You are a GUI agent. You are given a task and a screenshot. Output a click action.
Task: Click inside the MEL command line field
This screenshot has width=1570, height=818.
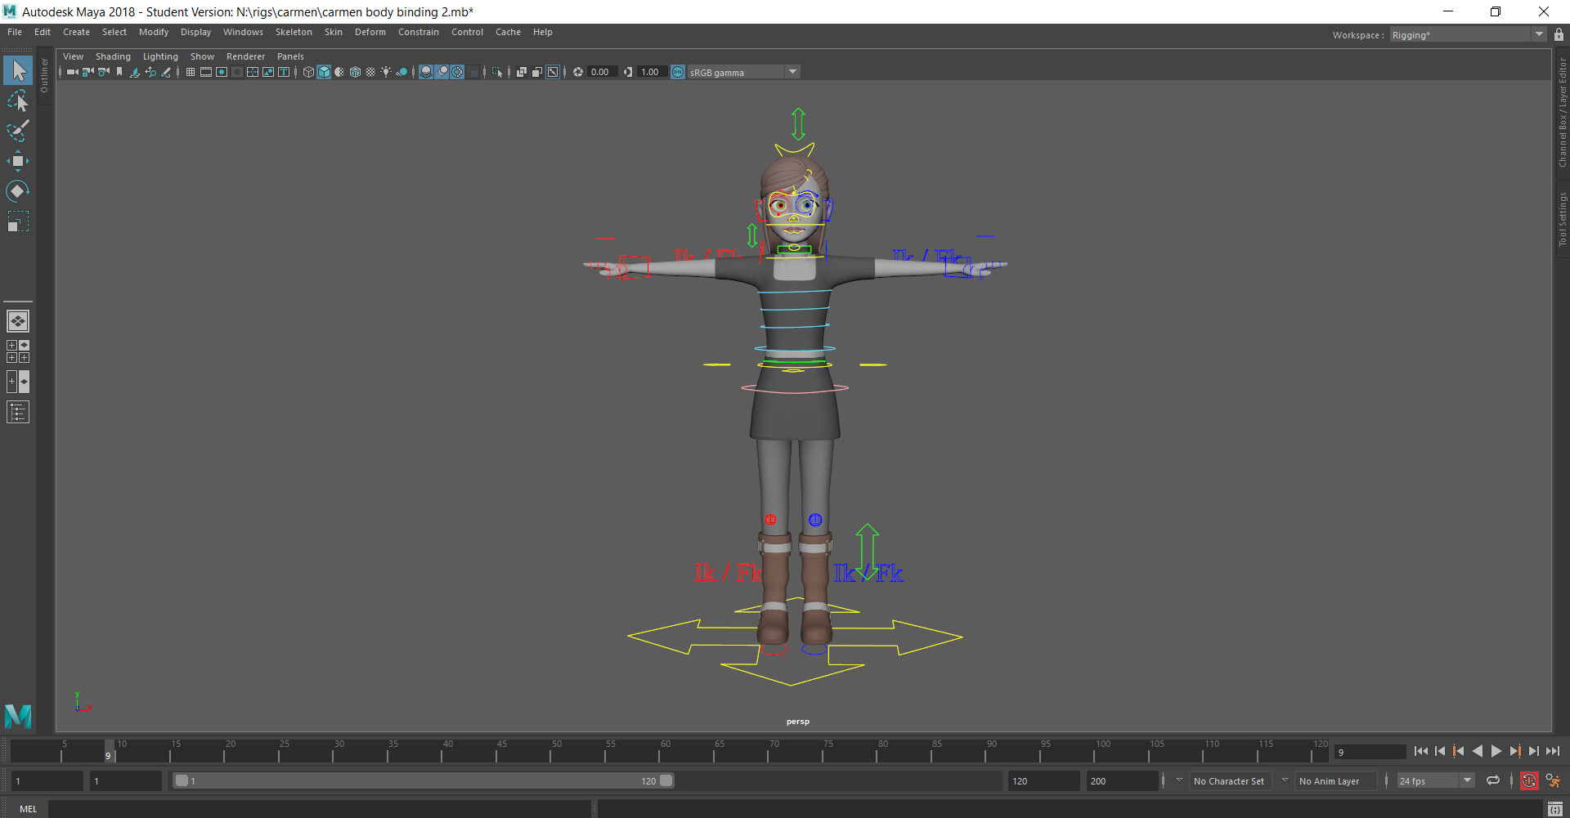pyautogui.click(x=327, y=809)
